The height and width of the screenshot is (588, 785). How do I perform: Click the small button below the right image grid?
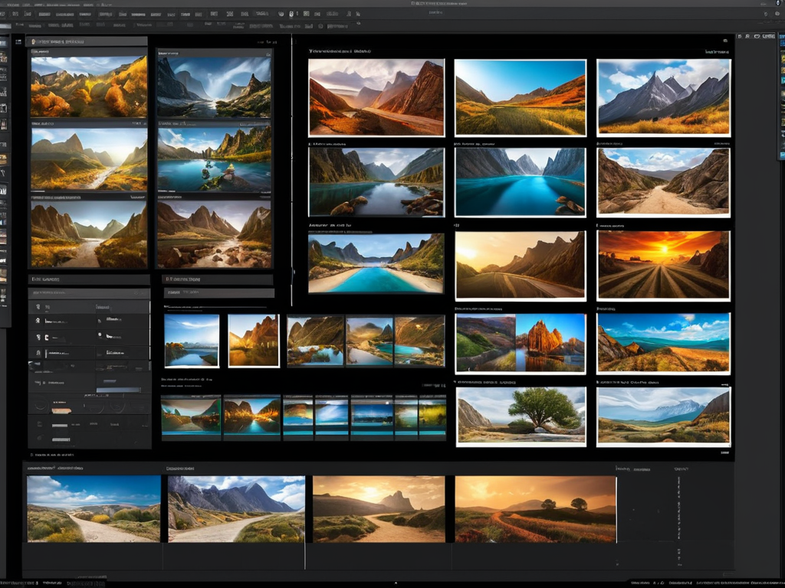pyautogui.click(x=724, y=453)
